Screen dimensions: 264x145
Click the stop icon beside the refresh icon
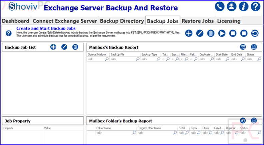pyautogui.click(x=244, y=33)
